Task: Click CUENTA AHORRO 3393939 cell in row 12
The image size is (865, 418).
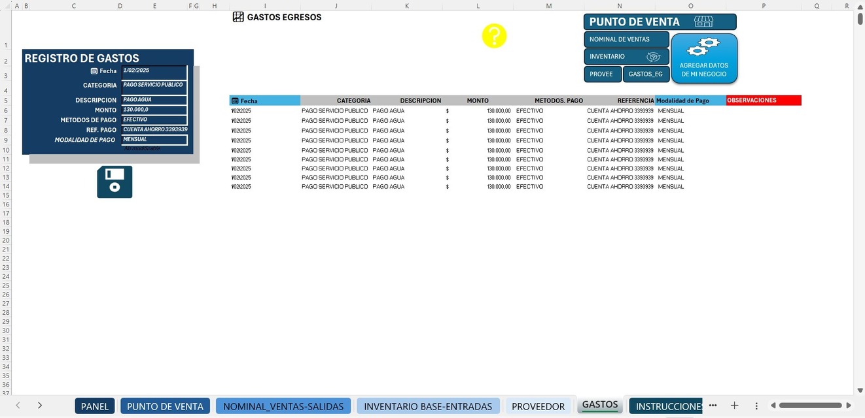Action: click(620, 169)
